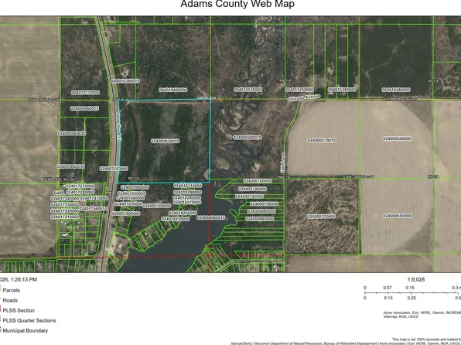The height and width of the screenshot is (345, 461).
Task: Click parcel label 024000740000
Action: pyautogui.click(x=252, y=189)
